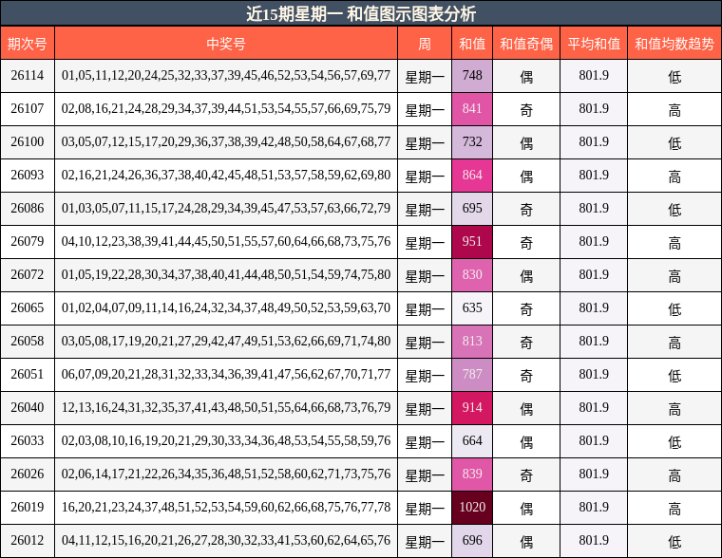Select issue number 26107
This screenshot has width=722, height=558.
point(28,108)
